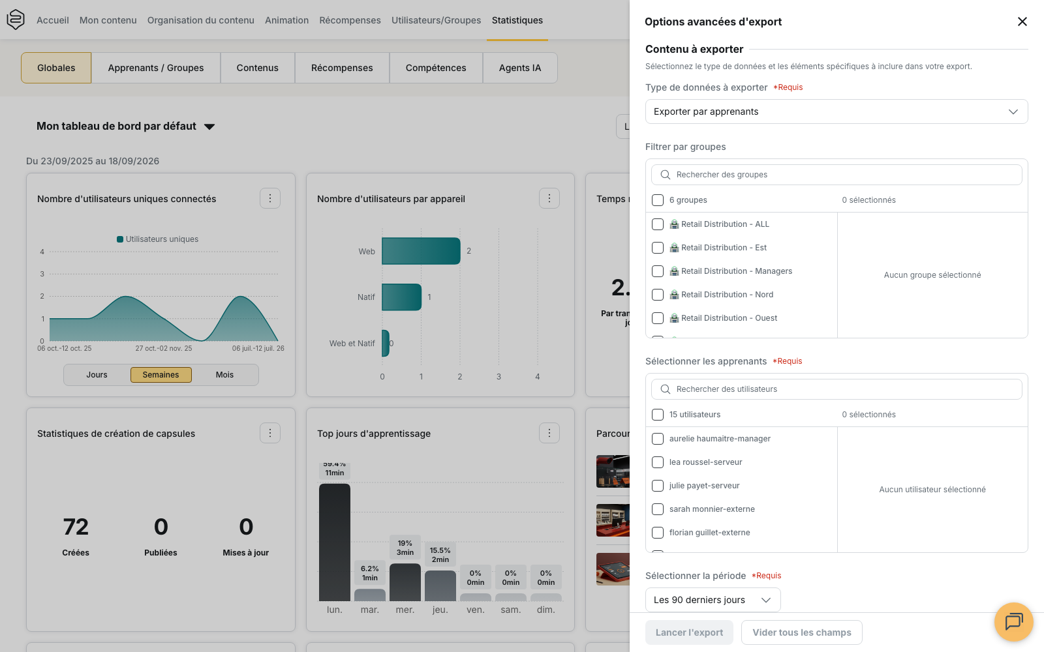
Task: Open Utilisateurs/Groupes menu
Action: (437, 20)
